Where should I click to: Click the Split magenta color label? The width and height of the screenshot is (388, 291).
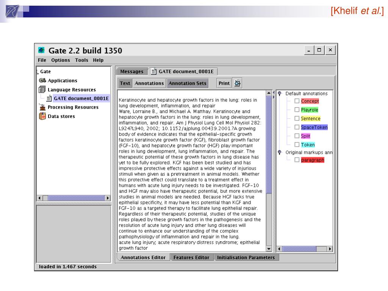pyautogui.click(x=306, y=136)
